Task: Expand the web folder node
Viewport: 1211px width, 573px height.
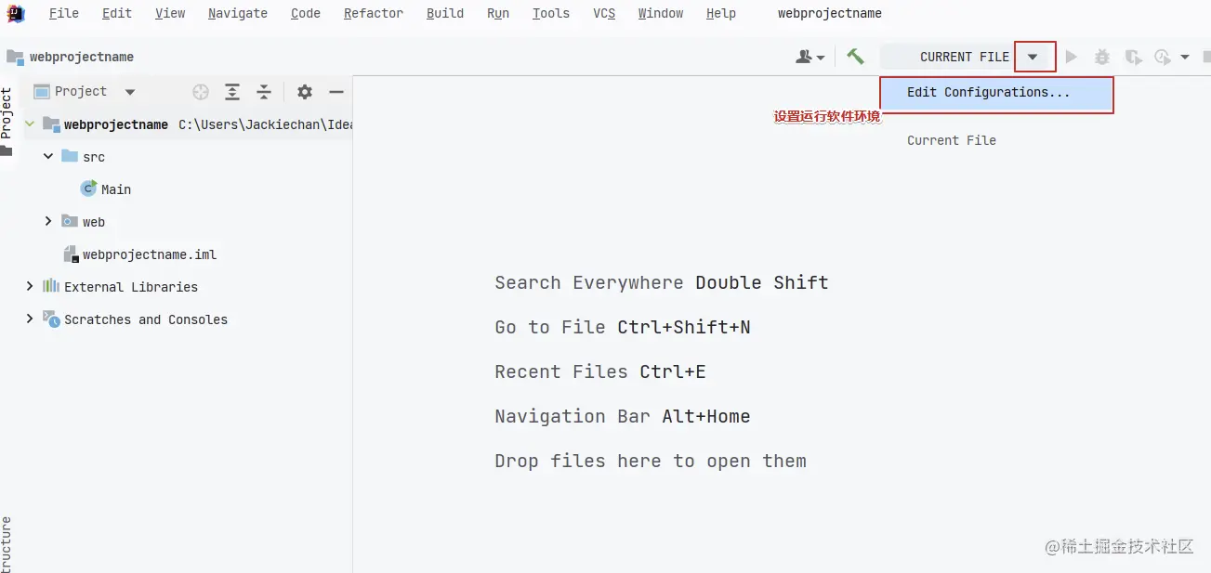Action: 48,221
